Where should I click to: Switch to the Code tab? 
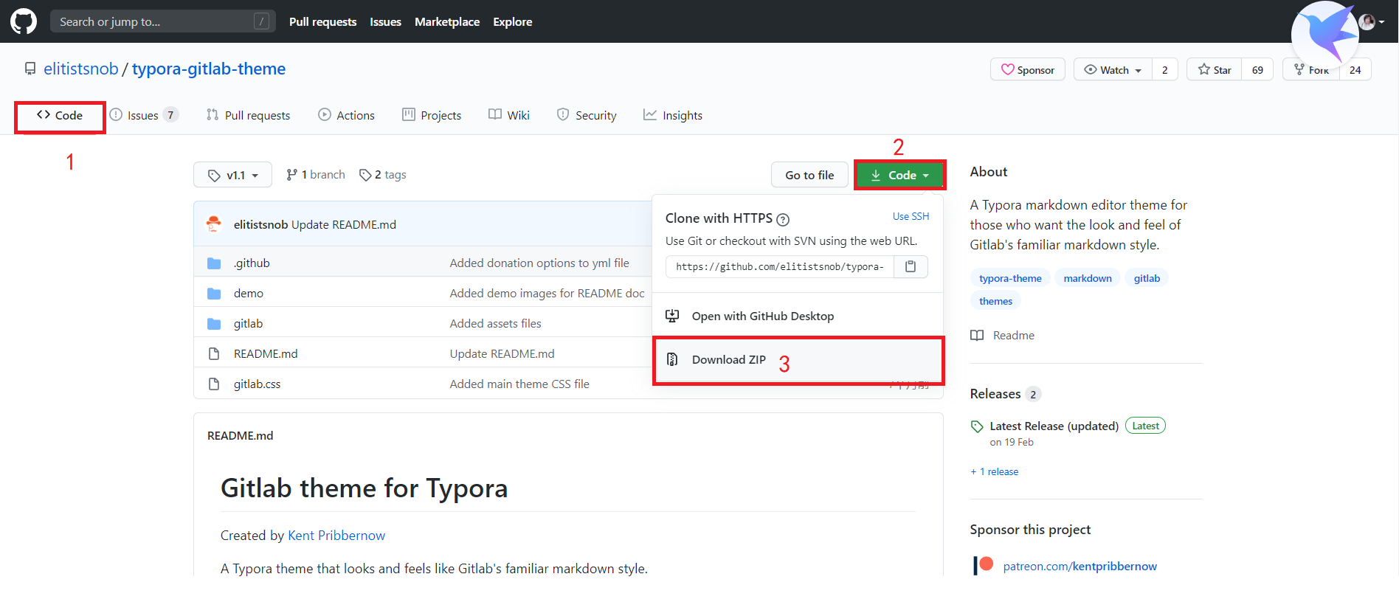[60, 115]
